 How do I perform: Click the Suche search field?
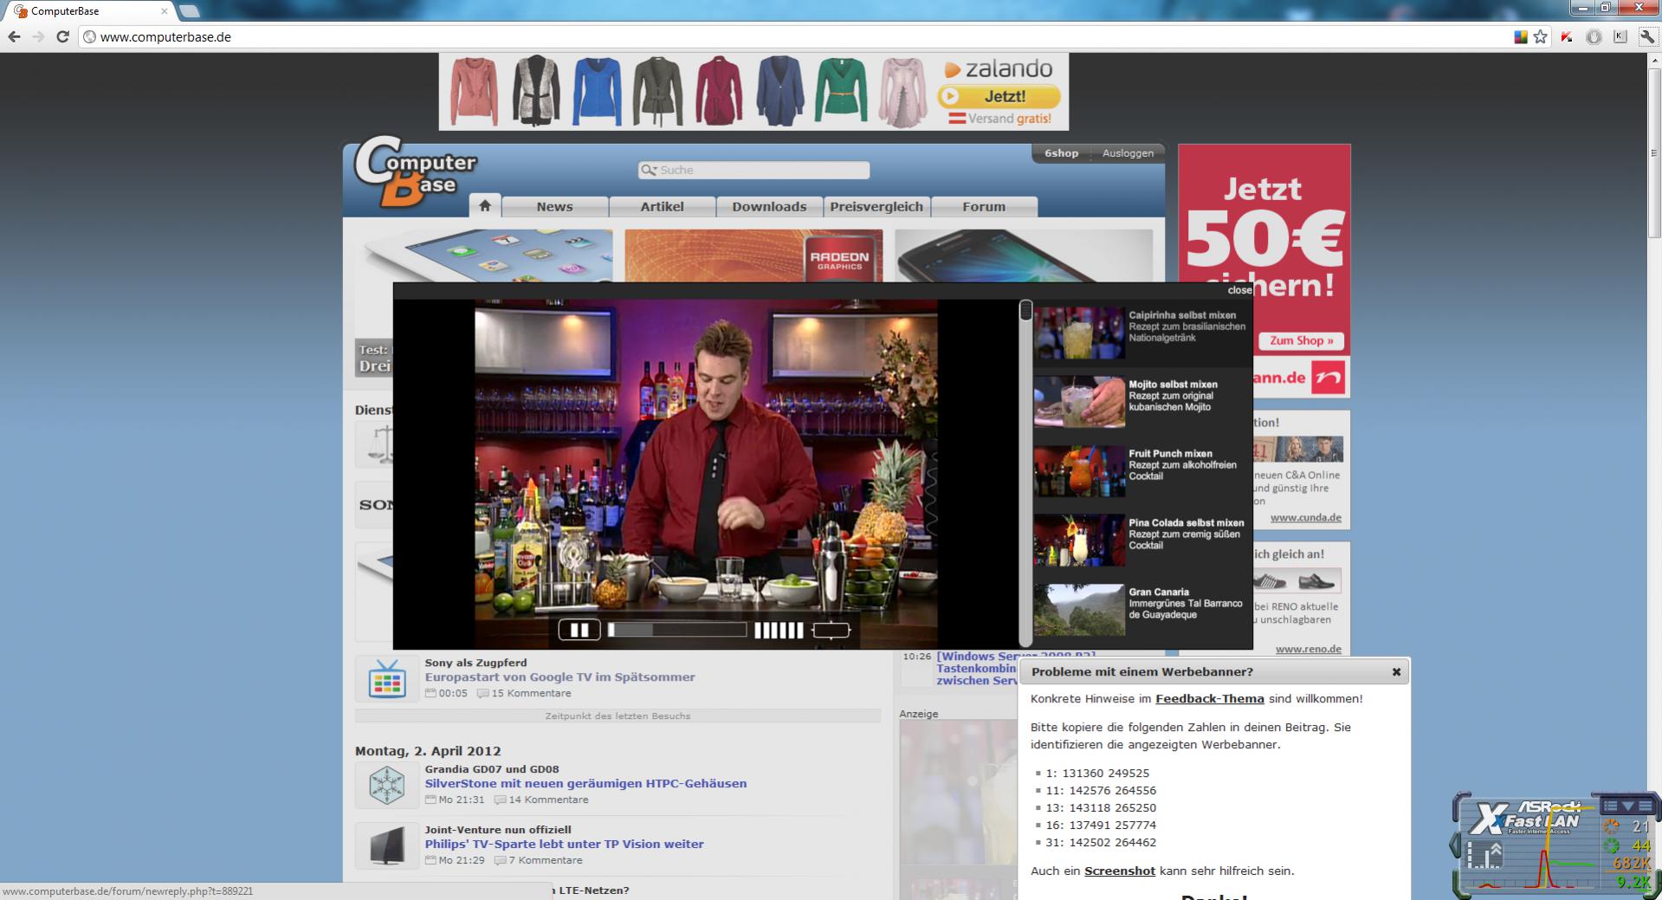(x=753, y=170)
